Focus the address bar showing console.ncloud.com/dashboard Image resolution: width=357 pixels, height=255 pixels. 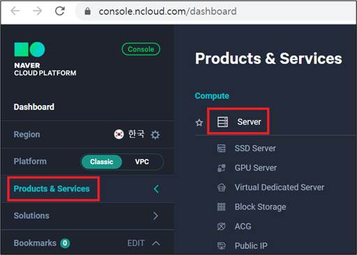point(216,11)
